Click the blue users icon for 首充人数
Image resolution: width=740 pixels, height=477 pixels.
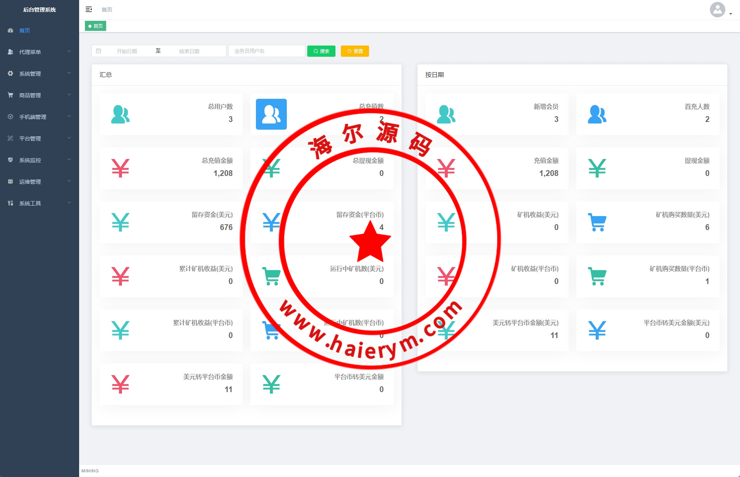597,114
